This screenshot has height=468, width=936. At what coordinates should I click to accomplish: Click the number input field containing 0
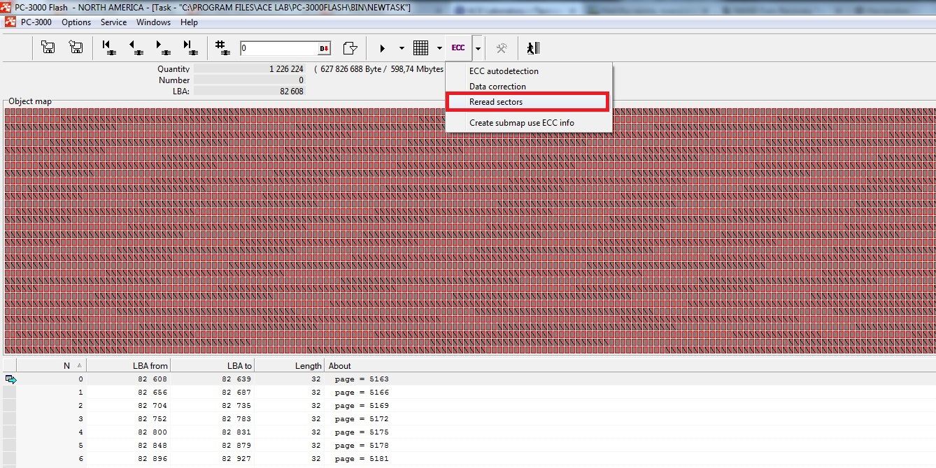pos(279,48)
